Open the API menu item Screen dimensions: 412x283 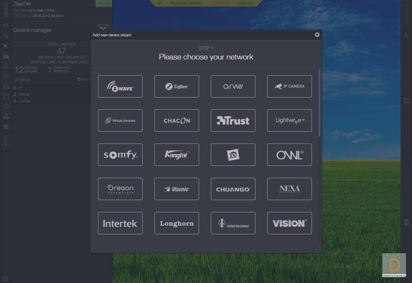coord(159,3)
